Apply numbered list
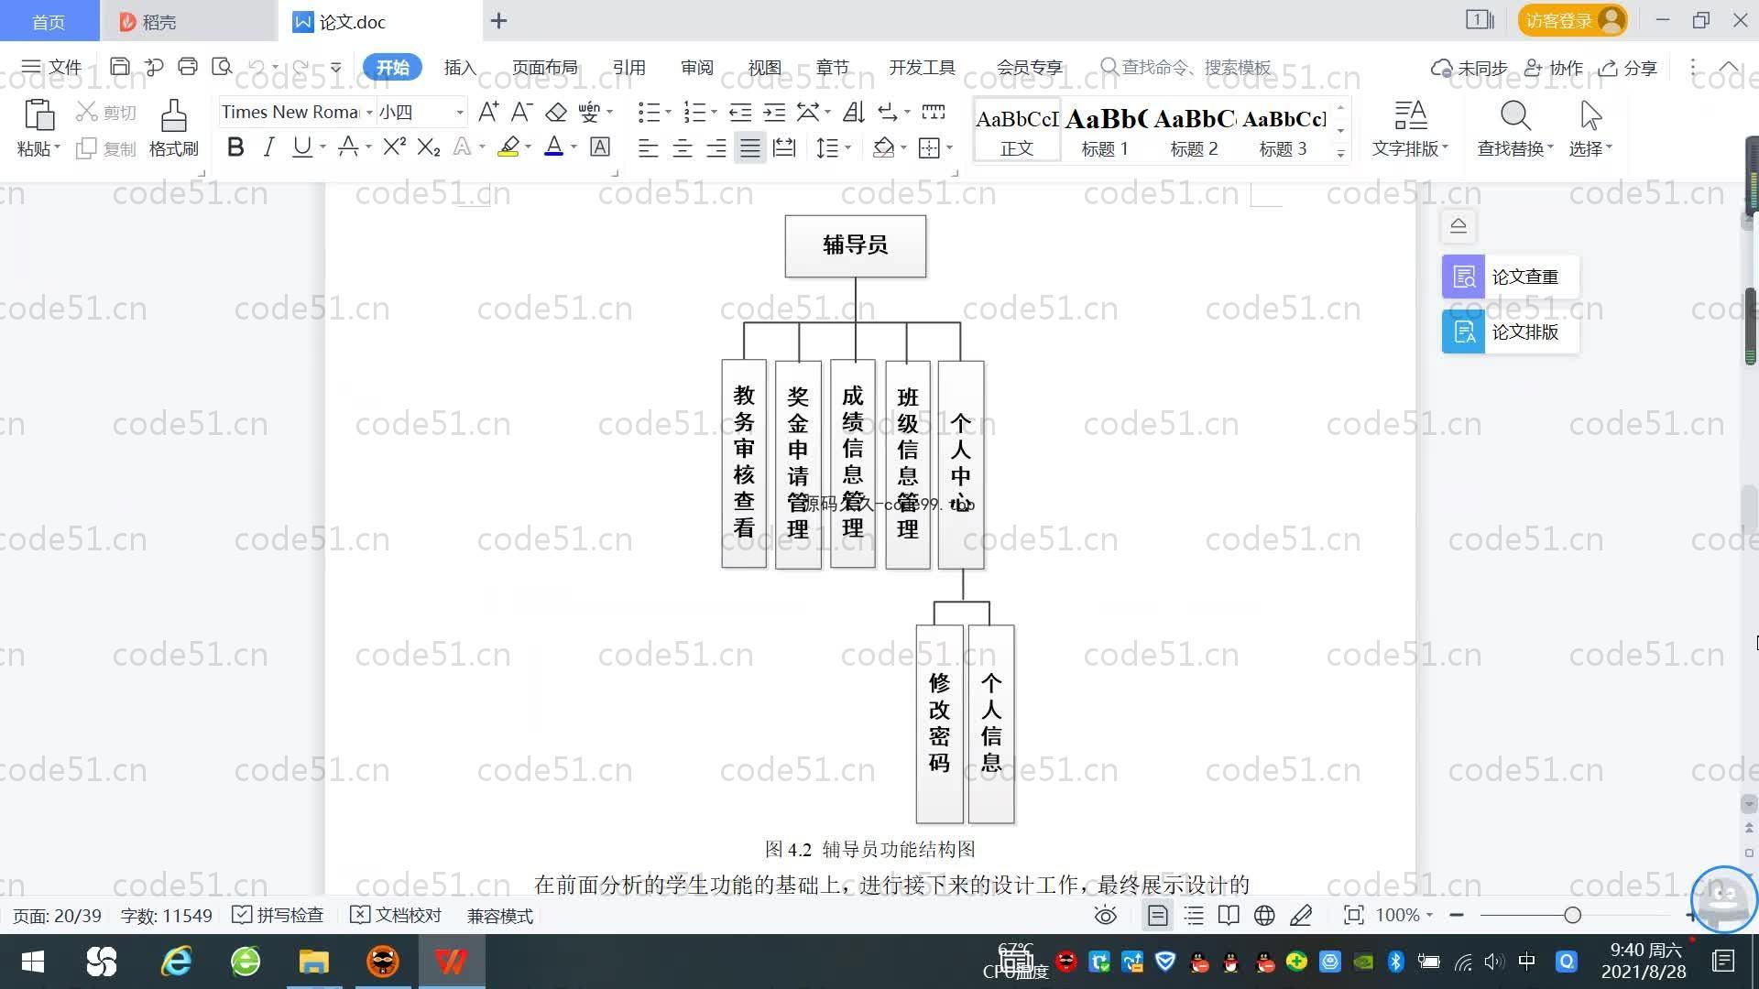 (x=695, y=112)
